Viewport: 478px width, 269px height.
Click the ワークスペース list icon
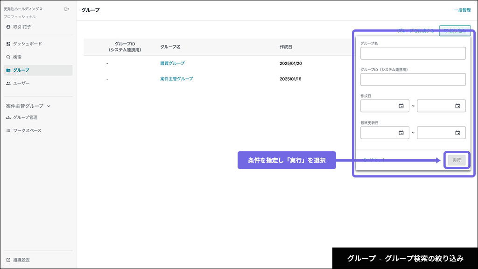point(8,131)
